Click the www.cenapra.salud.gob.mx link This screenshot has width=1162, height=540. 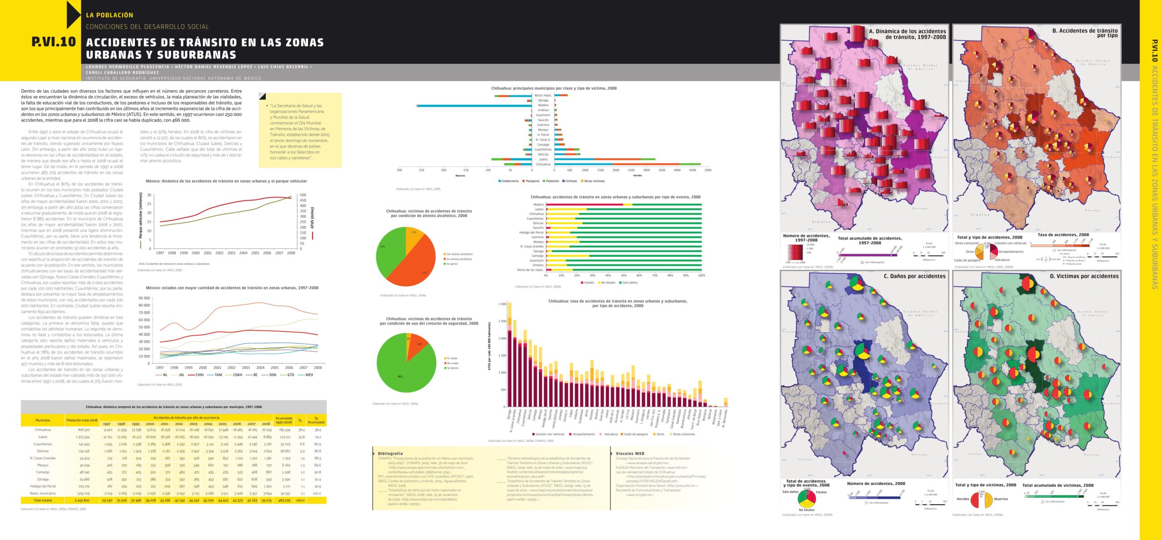(647, 463)
